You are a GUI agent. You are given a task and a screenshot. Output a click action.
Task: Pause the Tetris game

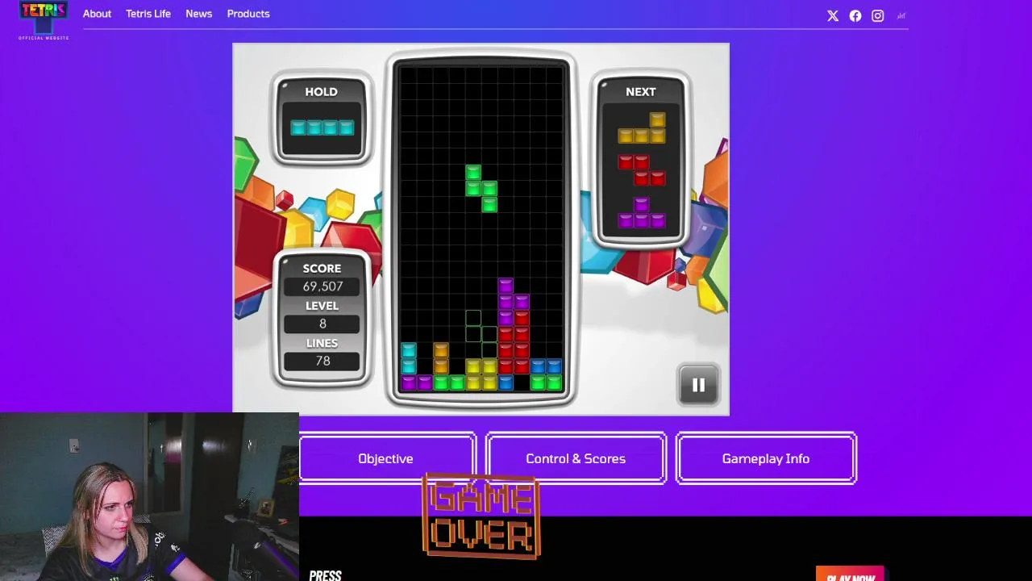pos(698,385)
